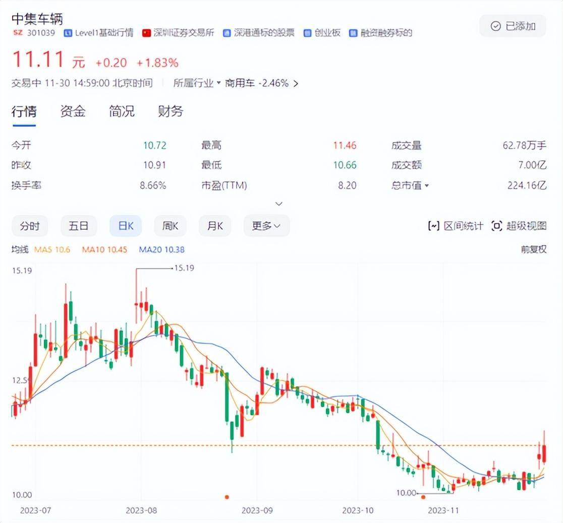This screenshot has height=523, width=563.
Task: Click the 2023-08 date axis label
Action: [141, 510]
